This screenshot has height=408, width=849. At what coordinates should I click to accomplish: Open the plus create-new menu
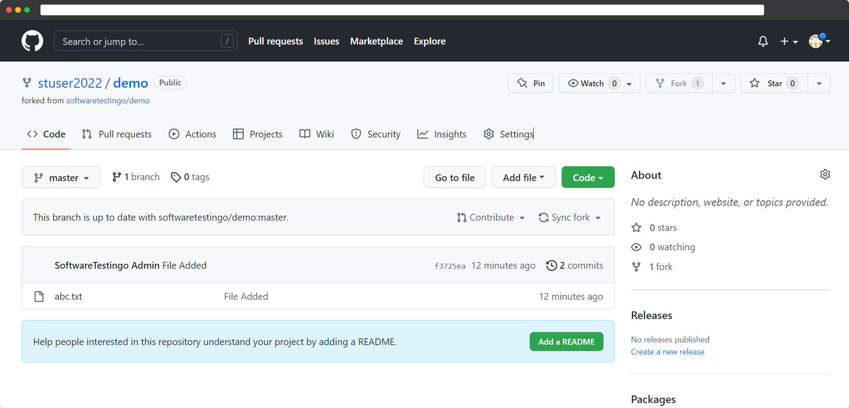(x=789, y=41)
